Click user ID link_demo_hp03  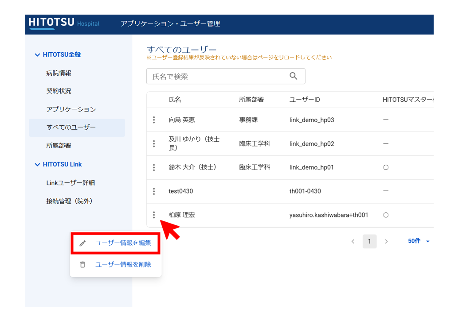click(312, 120)
